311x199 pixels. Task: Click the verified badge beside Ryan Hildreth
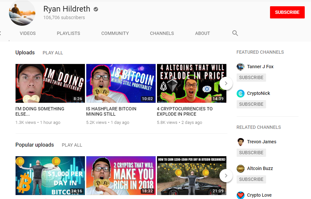pyautogui.click(x=96, y=9)
